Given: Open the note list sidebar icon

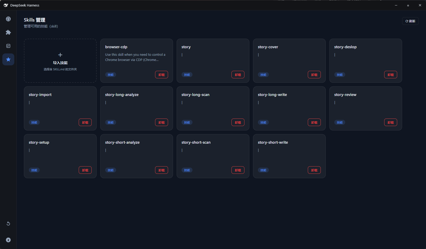Looking at the screenshot, I should 8,46.
